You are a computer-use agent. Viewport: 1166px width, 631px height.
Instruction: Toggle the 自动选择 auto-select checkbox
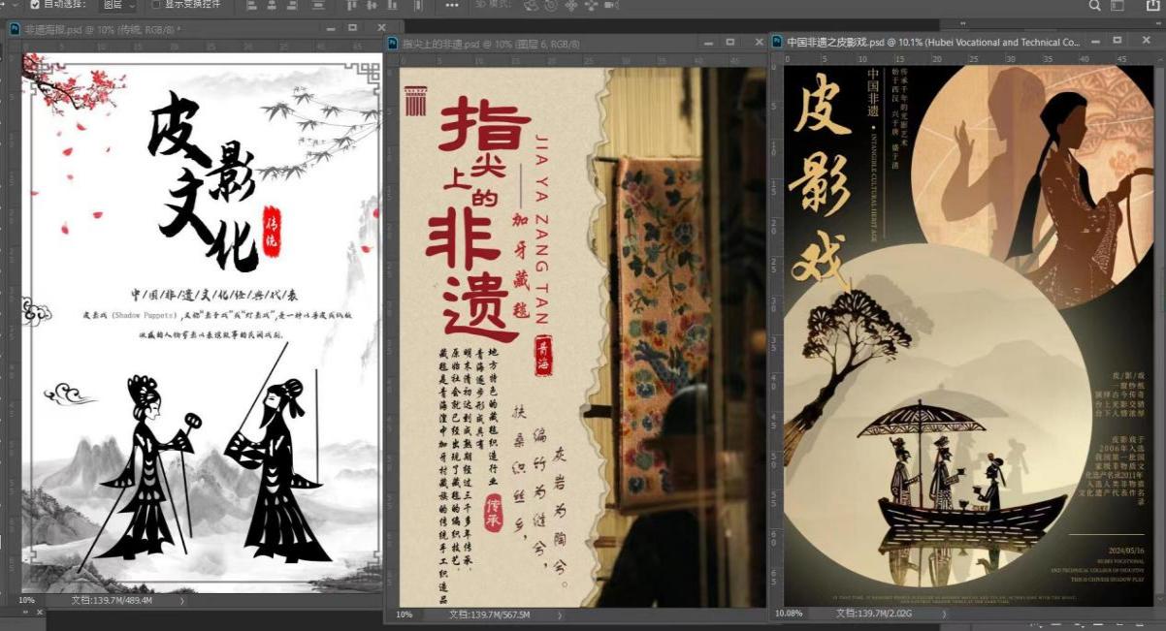[x=35, y=5]
